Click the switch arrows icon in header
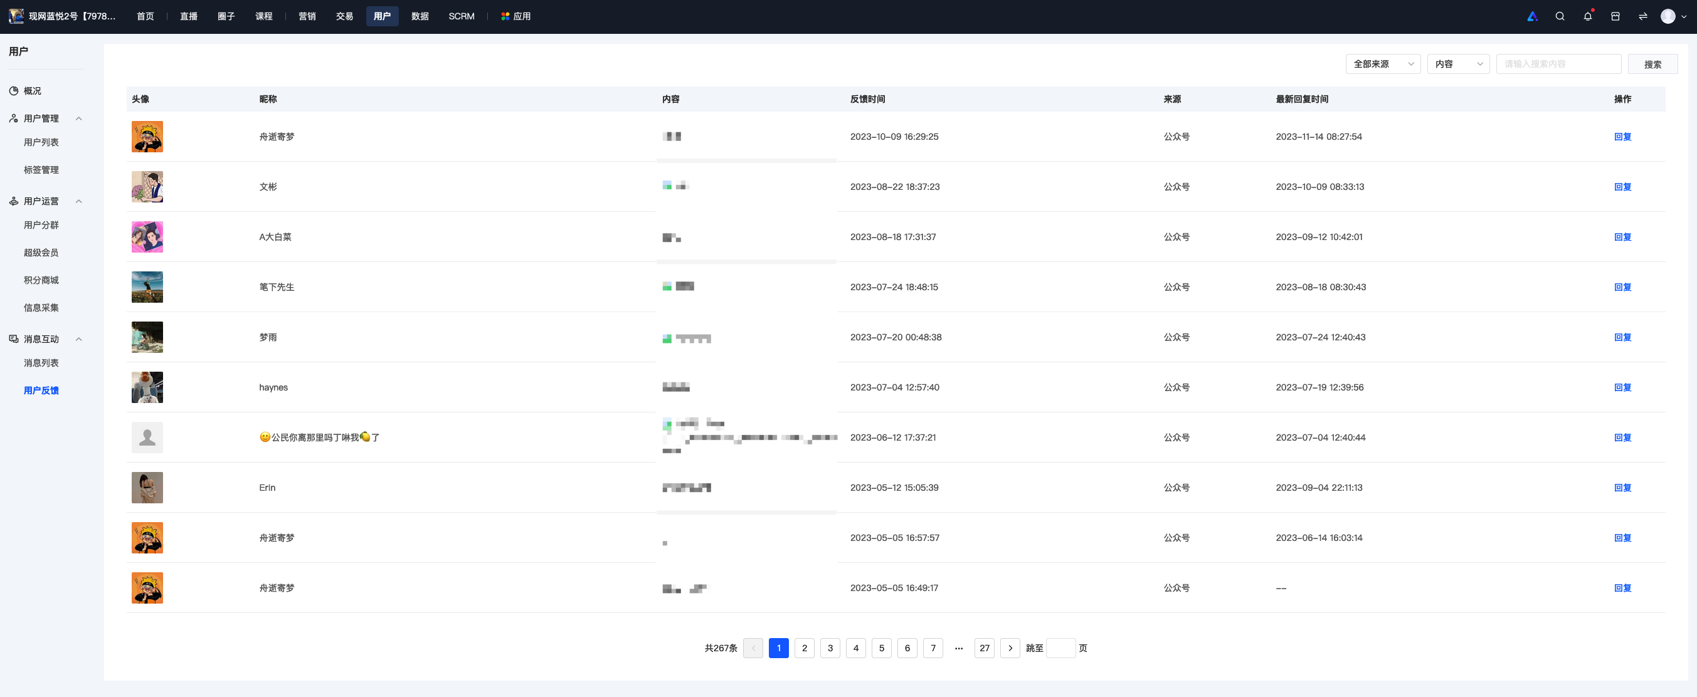The width and height of the screenshot is (1697, 697). point(1643,16)
